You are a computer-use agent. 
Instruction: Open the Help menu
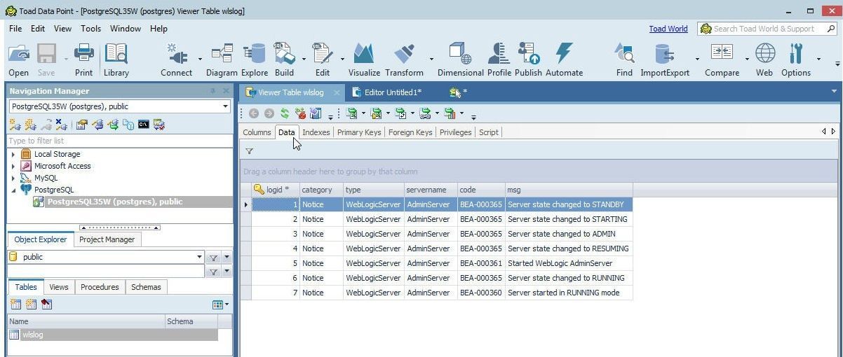(x=159, y=29)
